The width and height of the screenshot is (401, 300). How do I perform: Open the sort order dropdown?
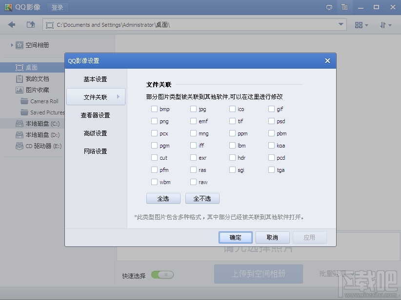[x=384, y=24]
